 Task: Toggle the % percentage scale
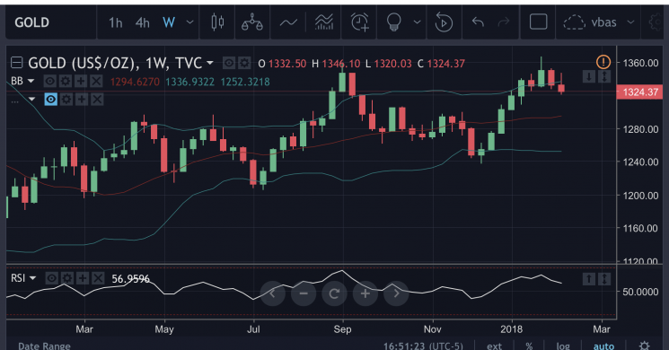tap(529, 346)
